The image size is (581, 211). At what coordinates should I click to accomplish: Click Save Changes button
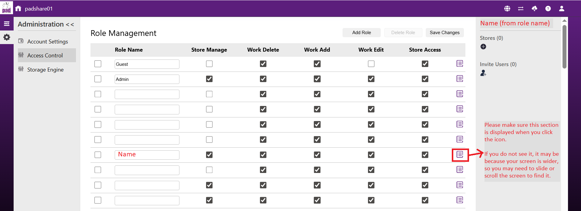point(445,33)
